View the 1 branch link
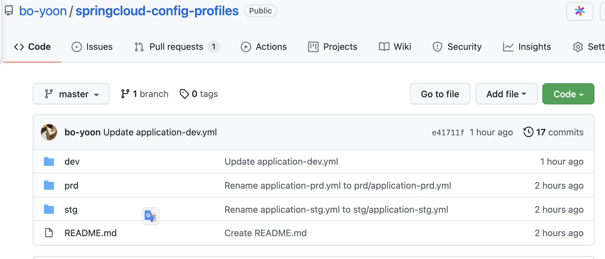Viewport: 605px width, 259px height. tap(145, 94)
